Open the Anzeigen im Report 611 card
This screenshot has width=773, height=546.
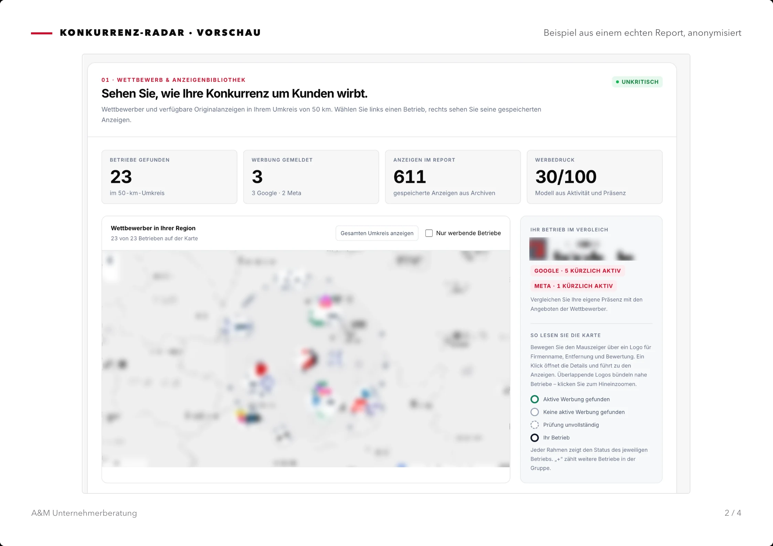click(x=453, y=177)
